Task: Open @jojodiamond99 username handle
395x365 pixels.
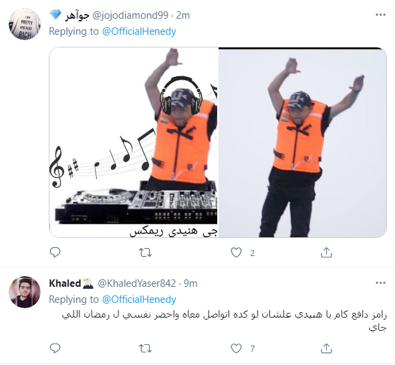Action: (130, 15)
